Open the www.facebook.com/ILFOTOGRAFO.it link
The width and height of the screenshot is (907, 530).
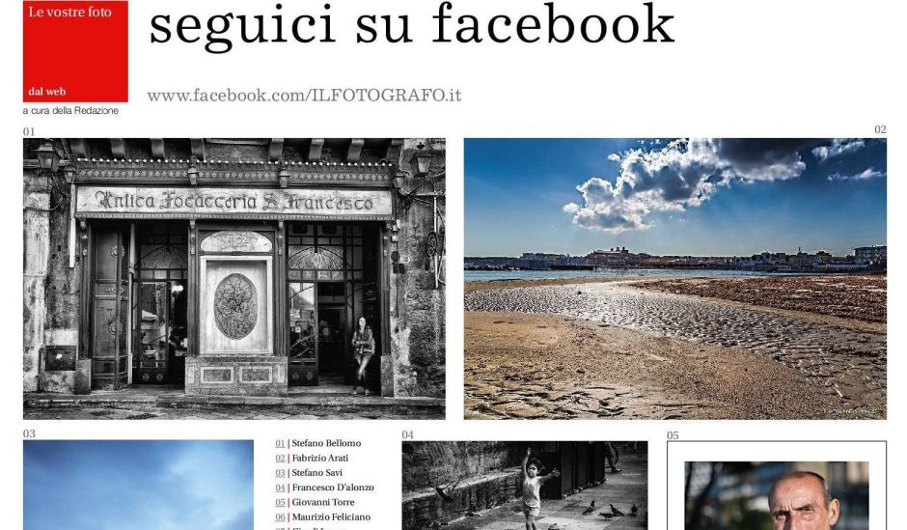pyautogui.click(x=304, y=95)
